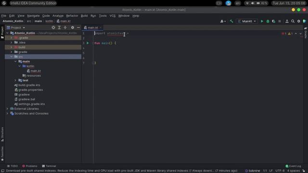Open the TODO tool window

(13, 166)
